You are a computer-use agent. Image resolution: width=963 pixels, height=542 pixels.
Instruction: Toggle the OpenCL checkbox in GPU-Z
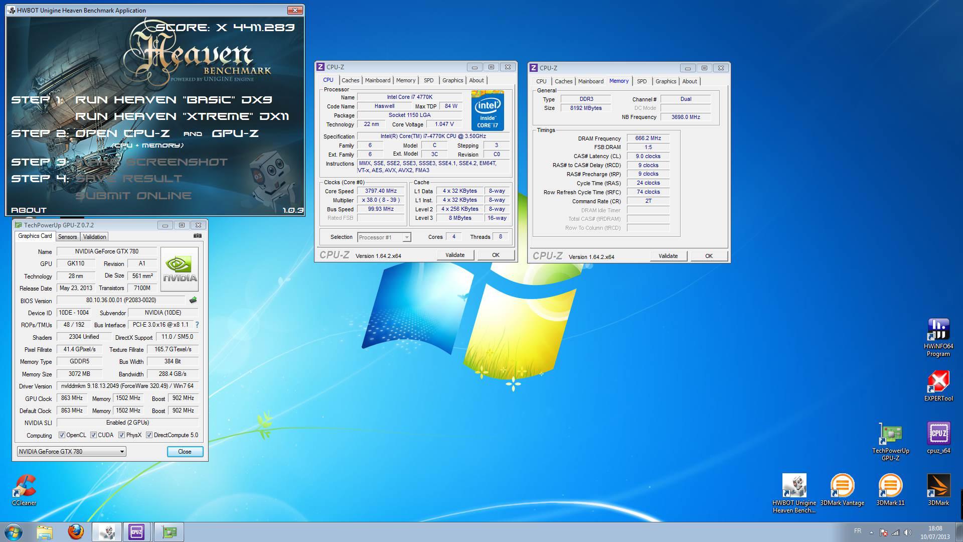point(62,435)
